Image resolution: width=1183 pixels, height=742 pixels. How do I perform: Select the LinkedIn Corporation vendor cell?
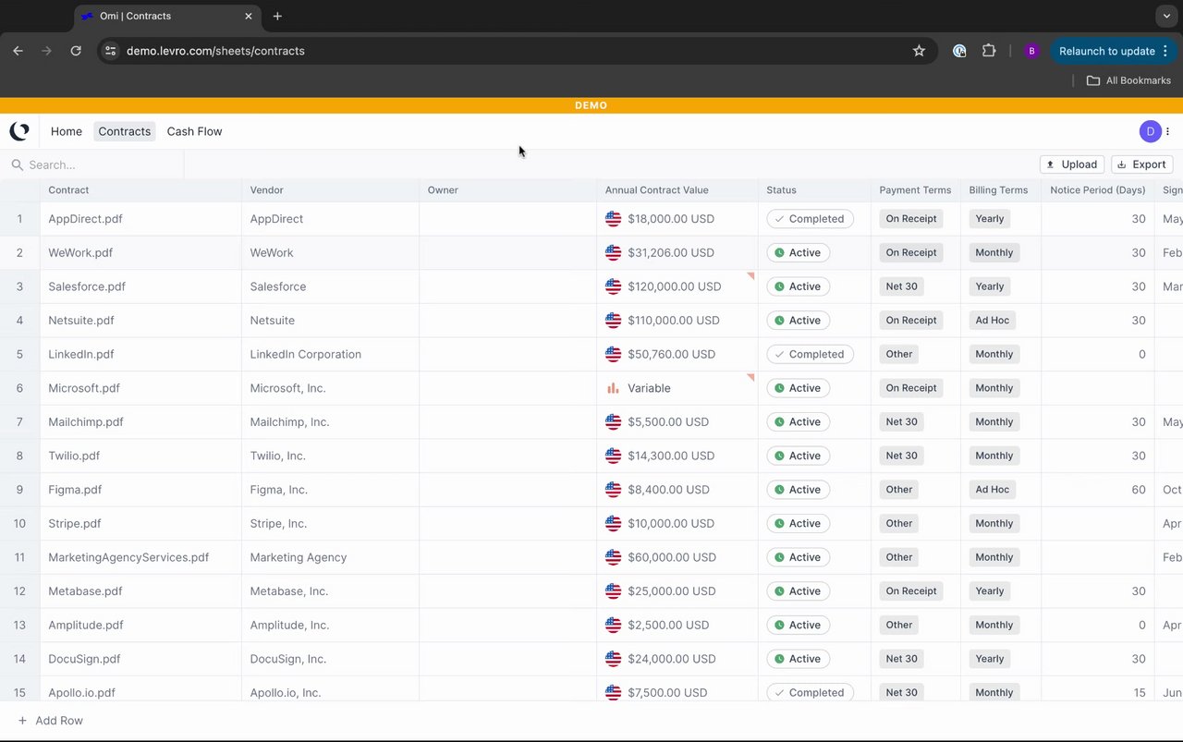[x=330, y=354]
